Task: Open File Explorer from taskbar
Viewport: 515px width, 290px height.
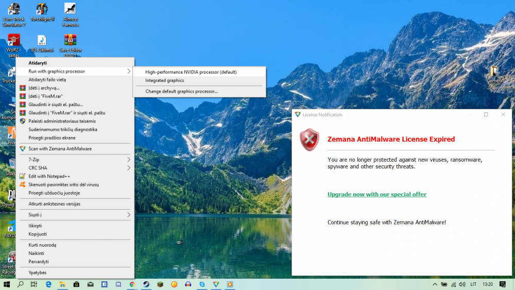Action: click(62, 284)
